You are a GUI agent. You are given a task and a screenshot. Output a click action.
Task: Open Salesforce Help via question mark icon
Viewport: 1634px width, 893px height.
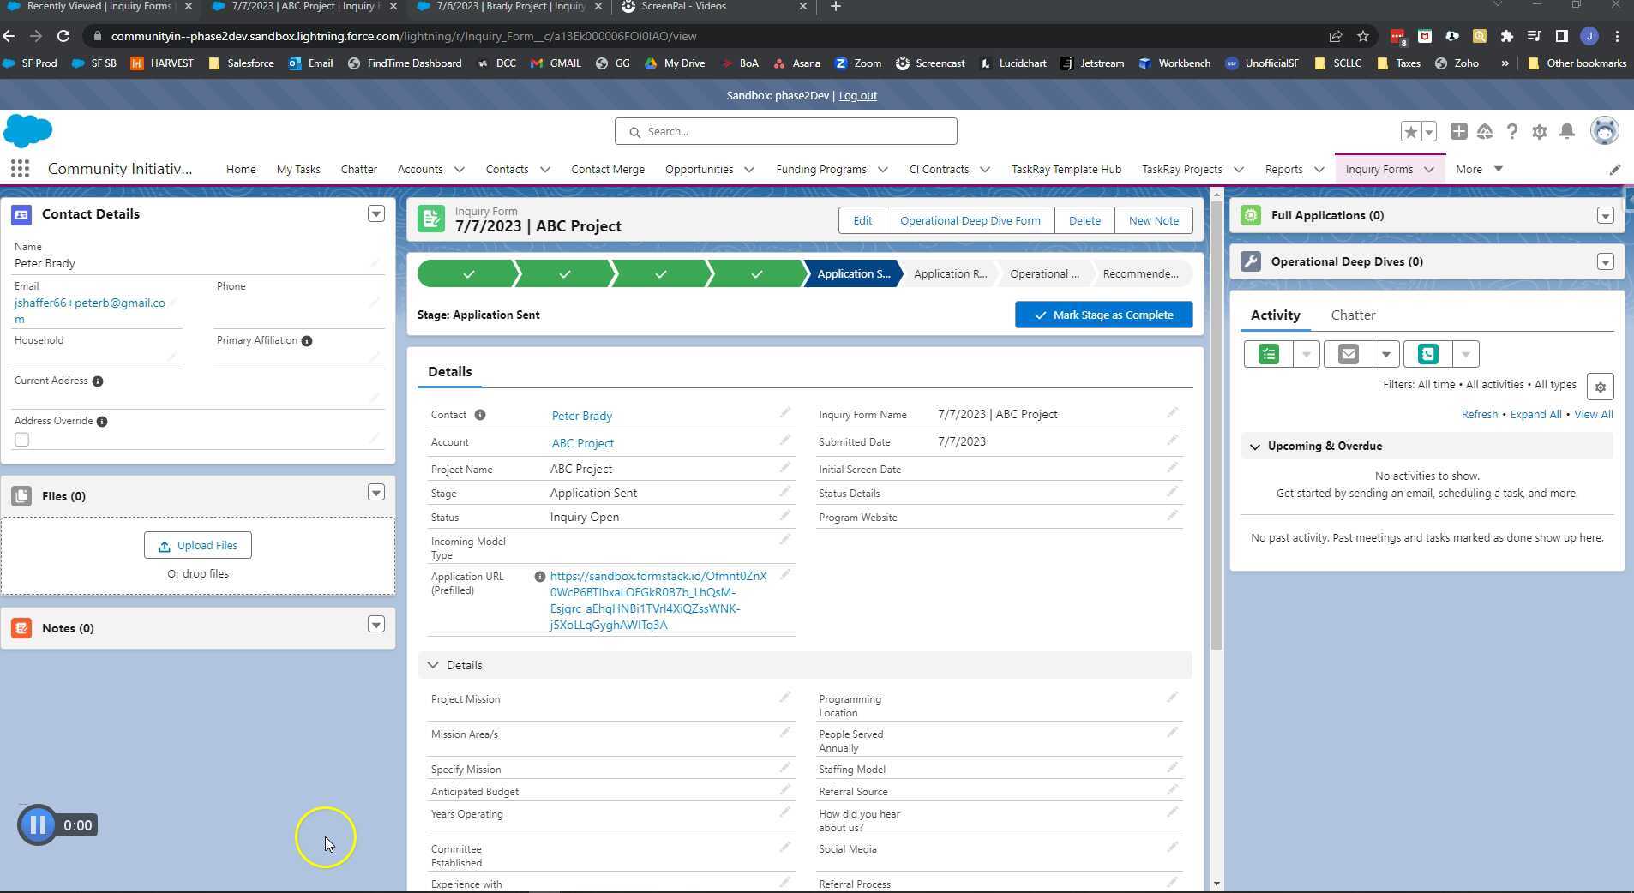point(1512,131)
